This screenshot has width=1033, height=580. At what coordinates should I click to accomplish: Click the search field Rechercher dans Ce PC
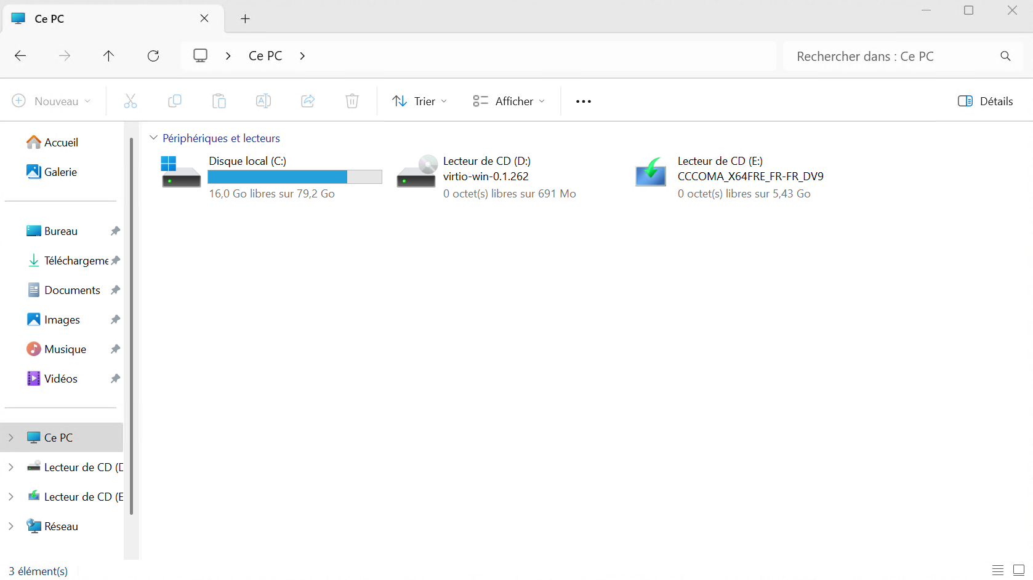[893, 56]
